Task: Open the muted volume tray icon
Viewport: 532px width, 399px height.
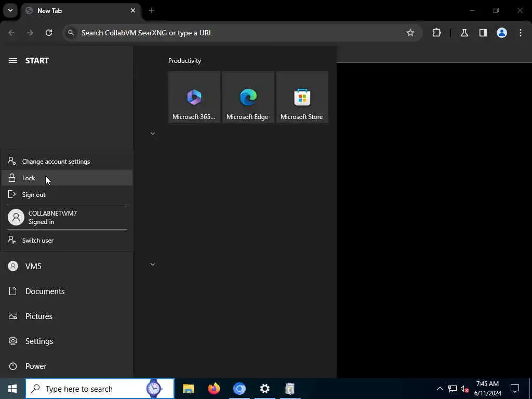Action: [x=464, y=389]
